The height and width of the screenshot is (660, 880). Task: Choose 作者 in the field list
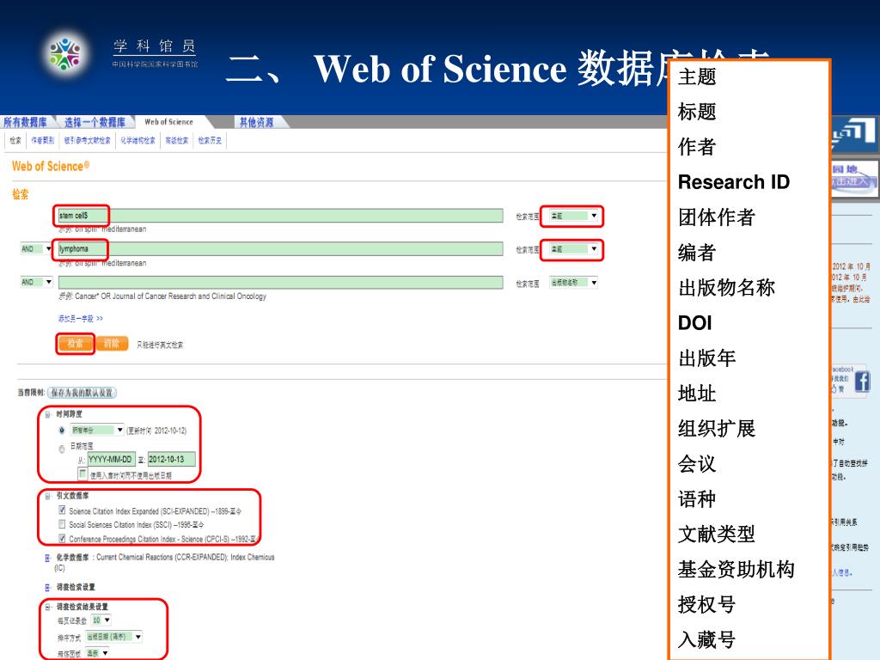point(697,146)
